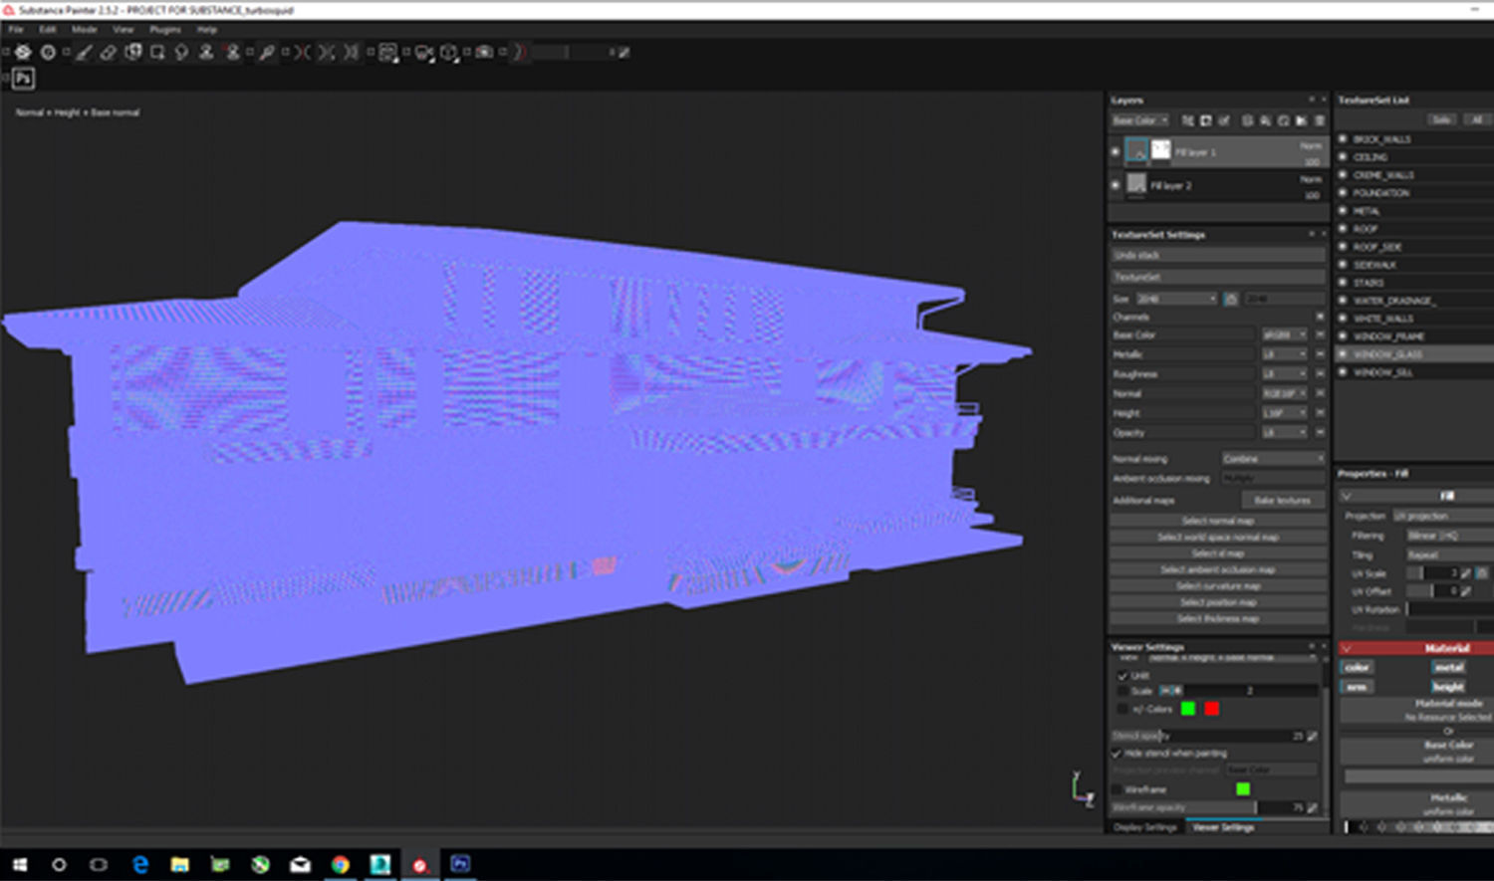Click the red +/- Colors swatch
The image size is (1494, 881).
point(1211,709)
